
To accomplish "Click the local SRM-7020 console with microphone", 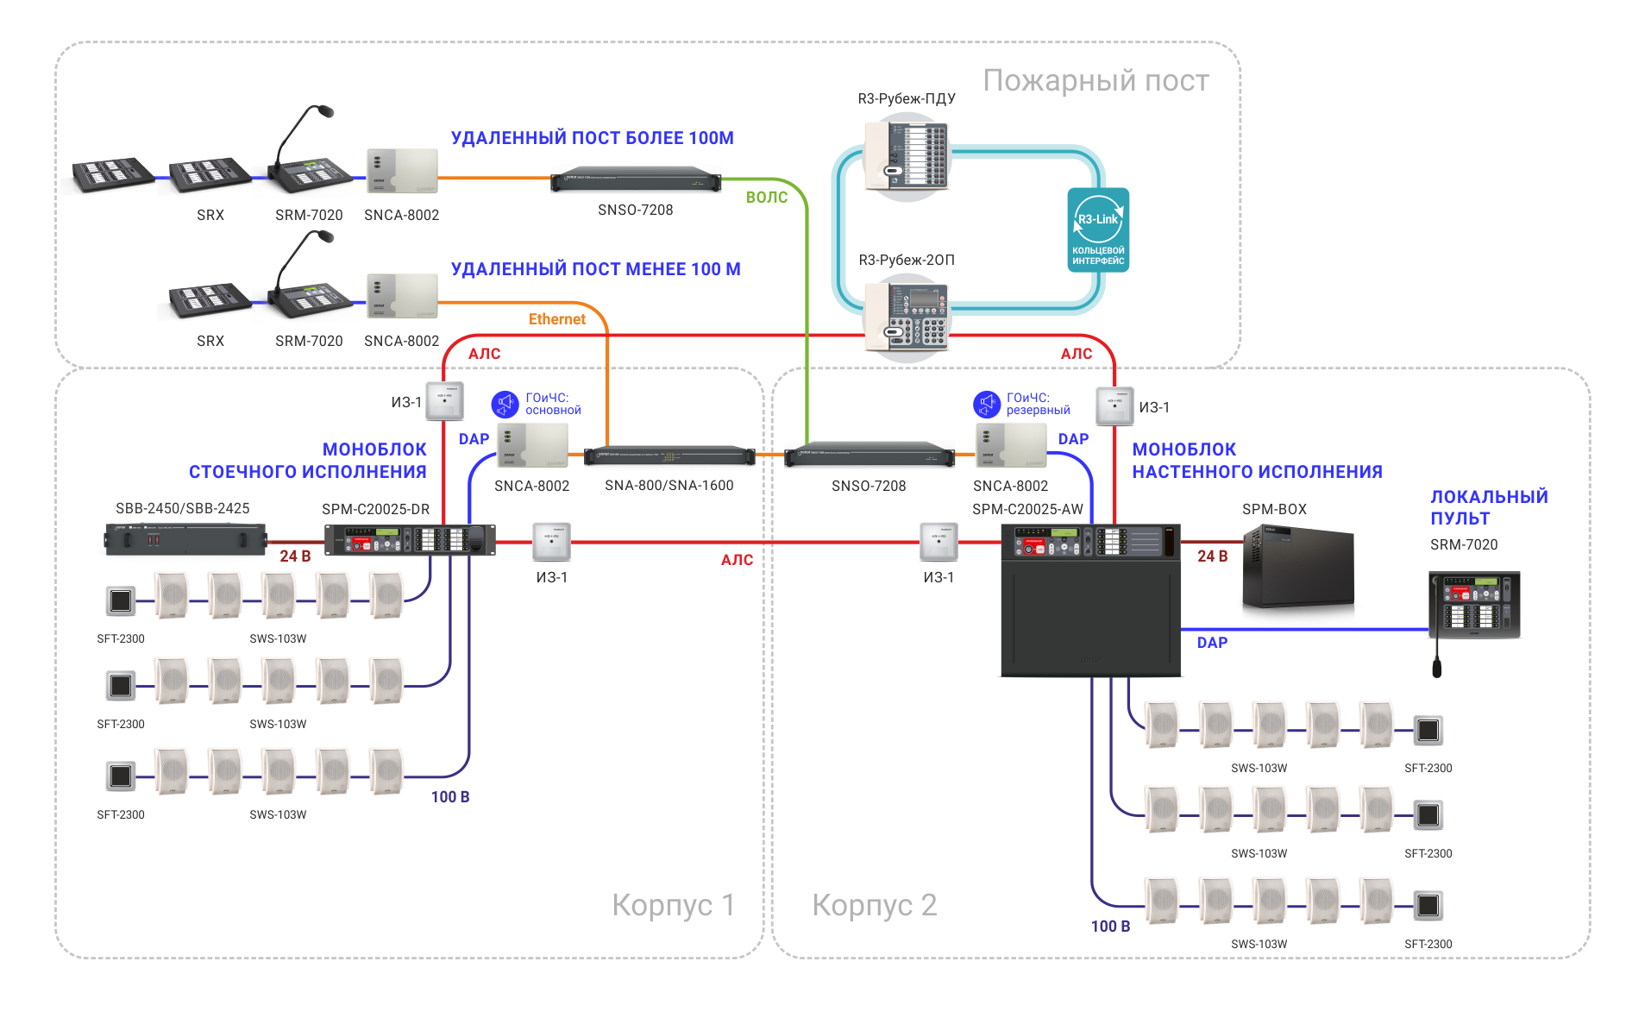I will 1474,623.
